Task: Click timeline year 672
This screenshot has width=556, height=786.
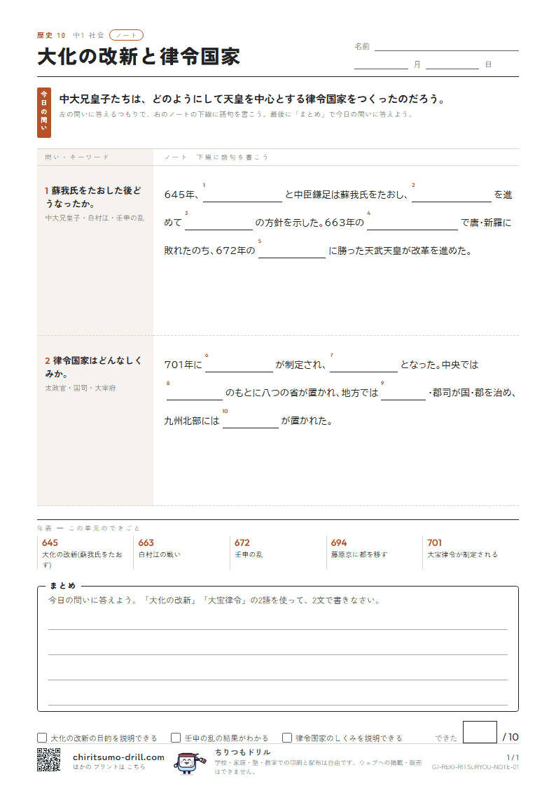Action: [242, 543]
